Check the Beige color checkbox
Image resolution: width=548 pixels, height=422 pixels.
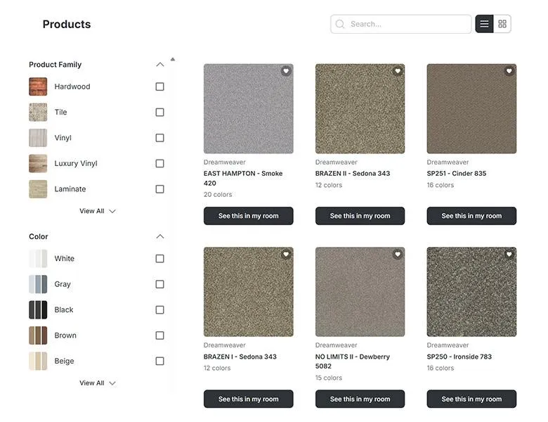pyautogui.click(x=159, y=361)
